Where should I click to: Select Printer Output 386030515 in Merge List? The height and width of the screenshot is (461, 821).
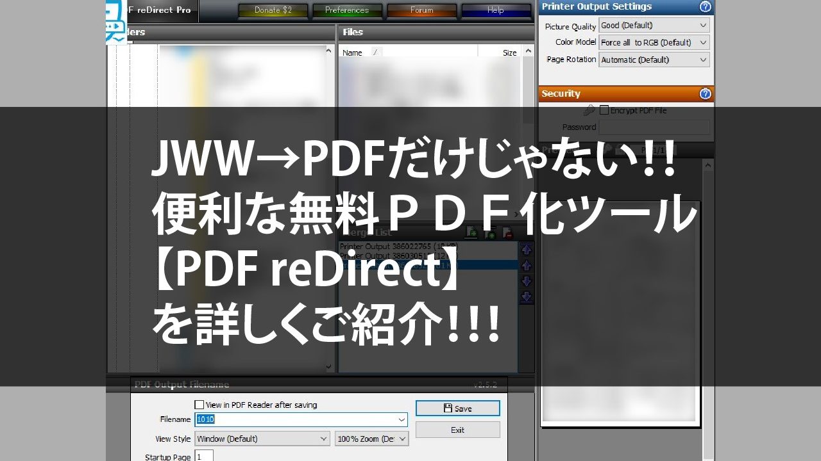(x=428, y=255)
